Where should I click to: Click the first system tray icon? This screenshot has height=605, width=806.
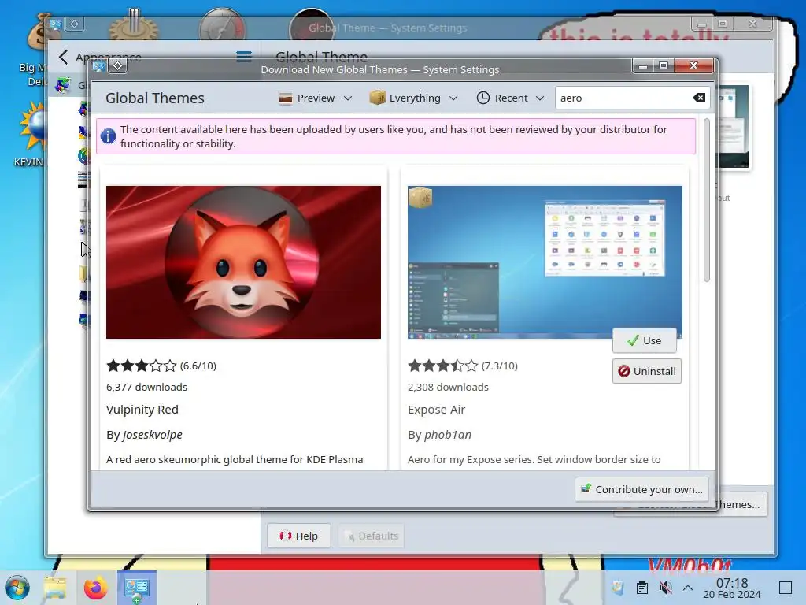pyautogui.click(x=619, y=588)
